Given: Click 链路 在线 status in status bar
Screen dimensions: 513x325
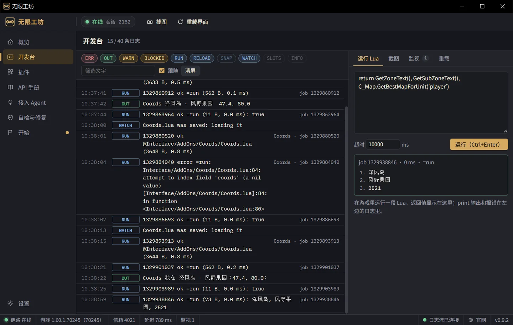Looking at the screenshot, I should pos(18,320).
